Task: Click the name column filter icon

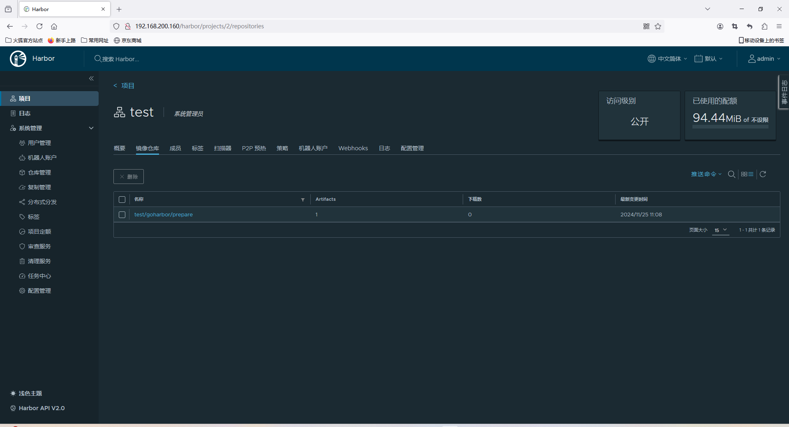Action: (x=303, y=200)
